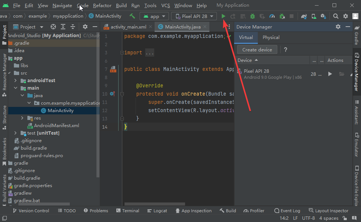Image resolution: width=361 pixels, height=222 pixels.
Task: Open Logcat tool window button
Action: tap(157, 210)
